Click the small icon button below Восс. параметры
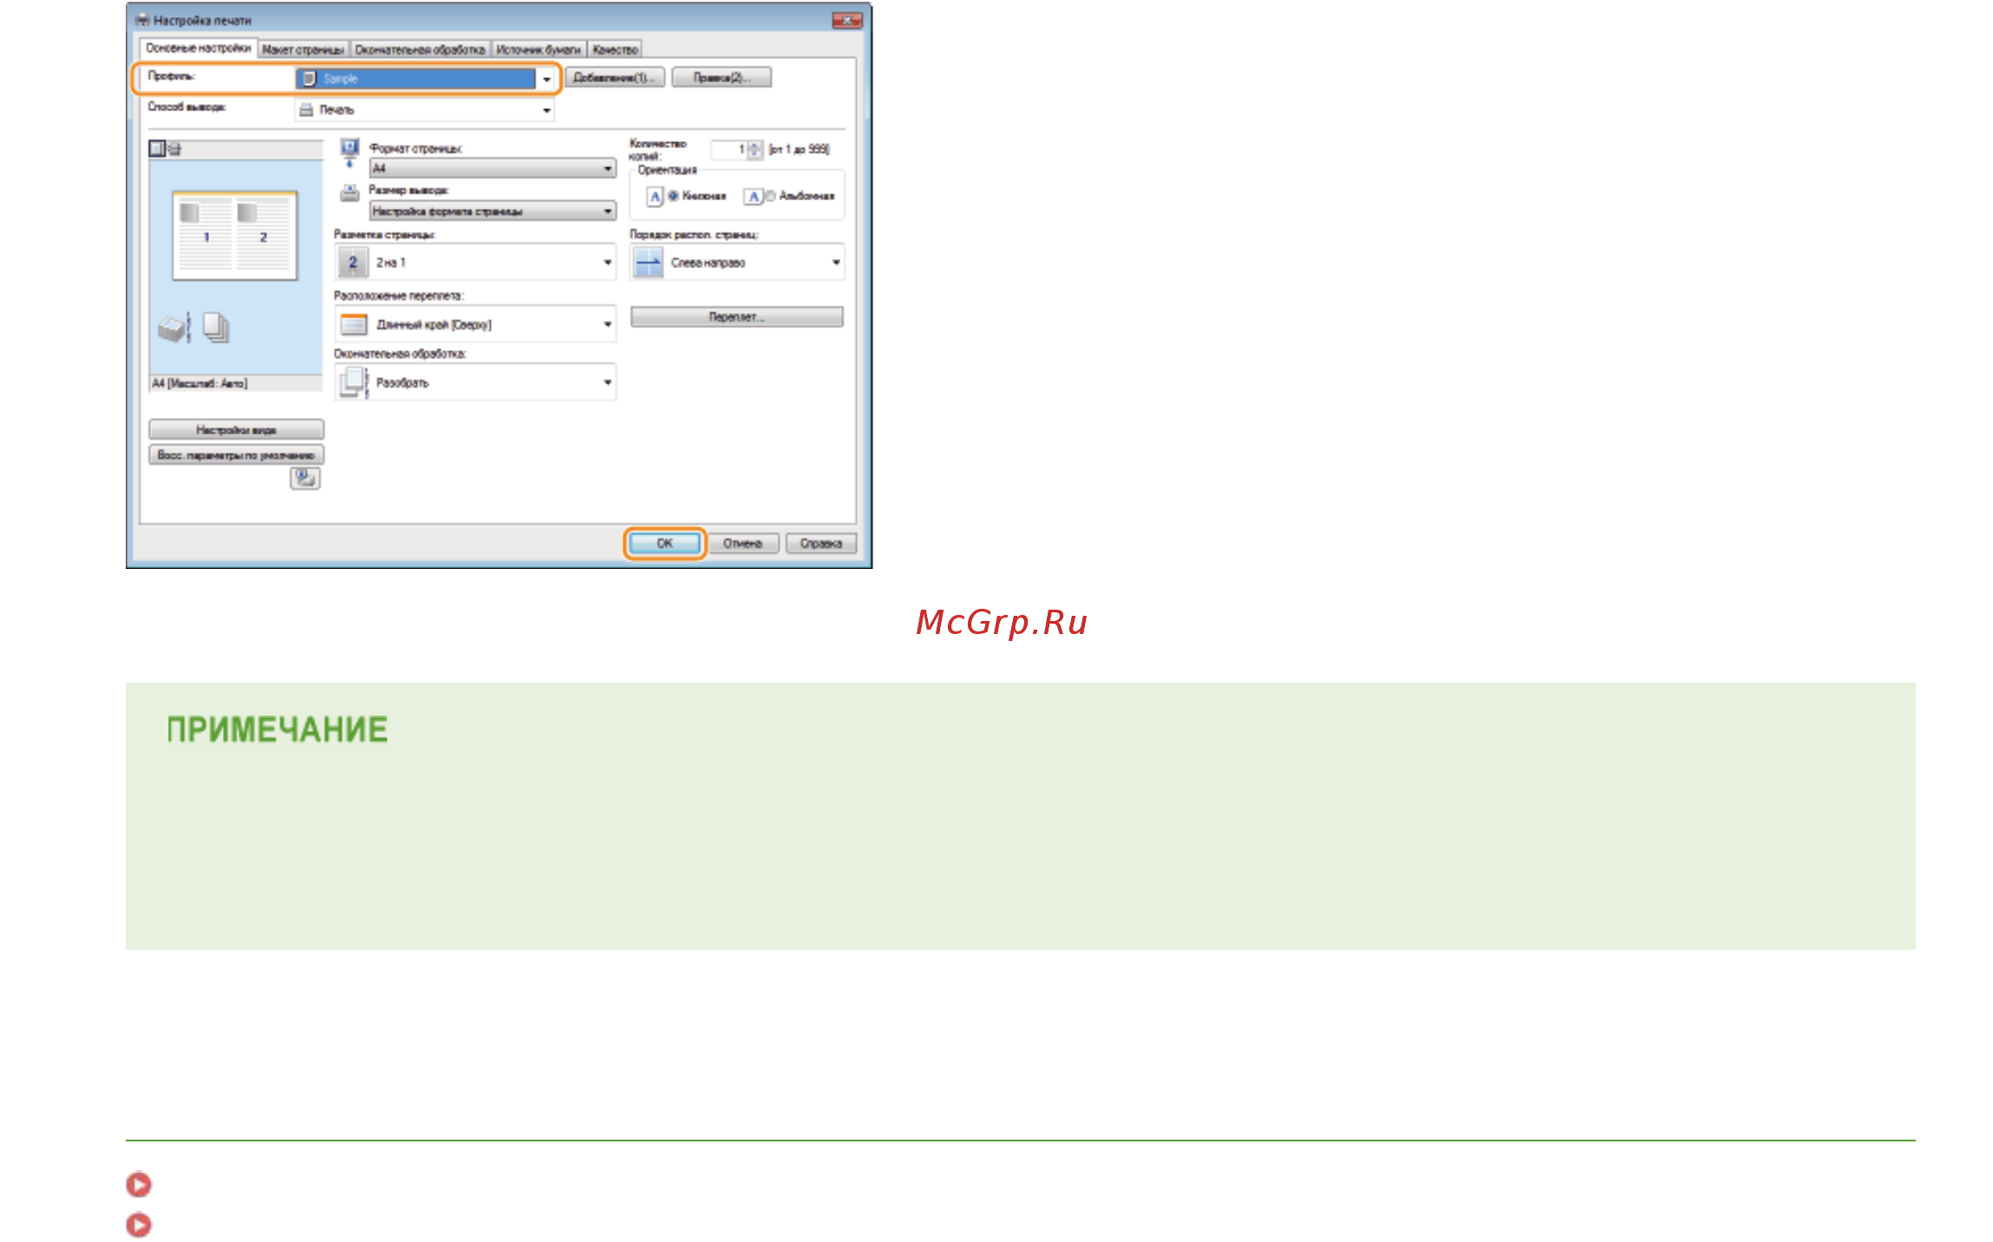The image size is (1993, 1242). point(305,478)
